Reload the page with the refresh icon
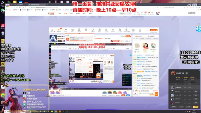Image resolution: width=201 pixels, height=113 pixels. coord(17,8)
